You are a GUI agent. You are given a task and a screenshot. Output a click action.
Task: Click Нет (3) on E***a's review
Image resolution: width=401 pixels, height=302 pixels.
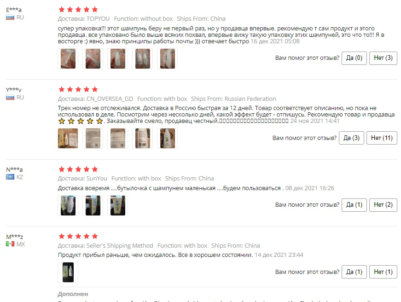pos(383,58)
